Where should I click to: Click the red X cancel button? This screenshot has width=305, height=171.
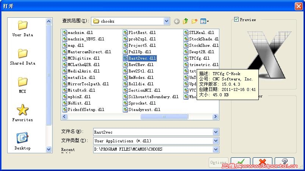[263, 162]
